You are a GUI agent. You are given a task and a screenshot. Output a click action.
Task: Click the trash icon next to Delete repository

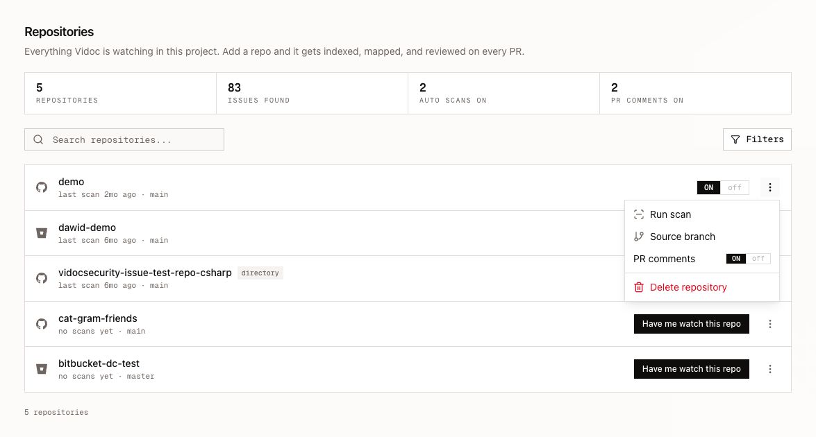click(x=638, y=287)
